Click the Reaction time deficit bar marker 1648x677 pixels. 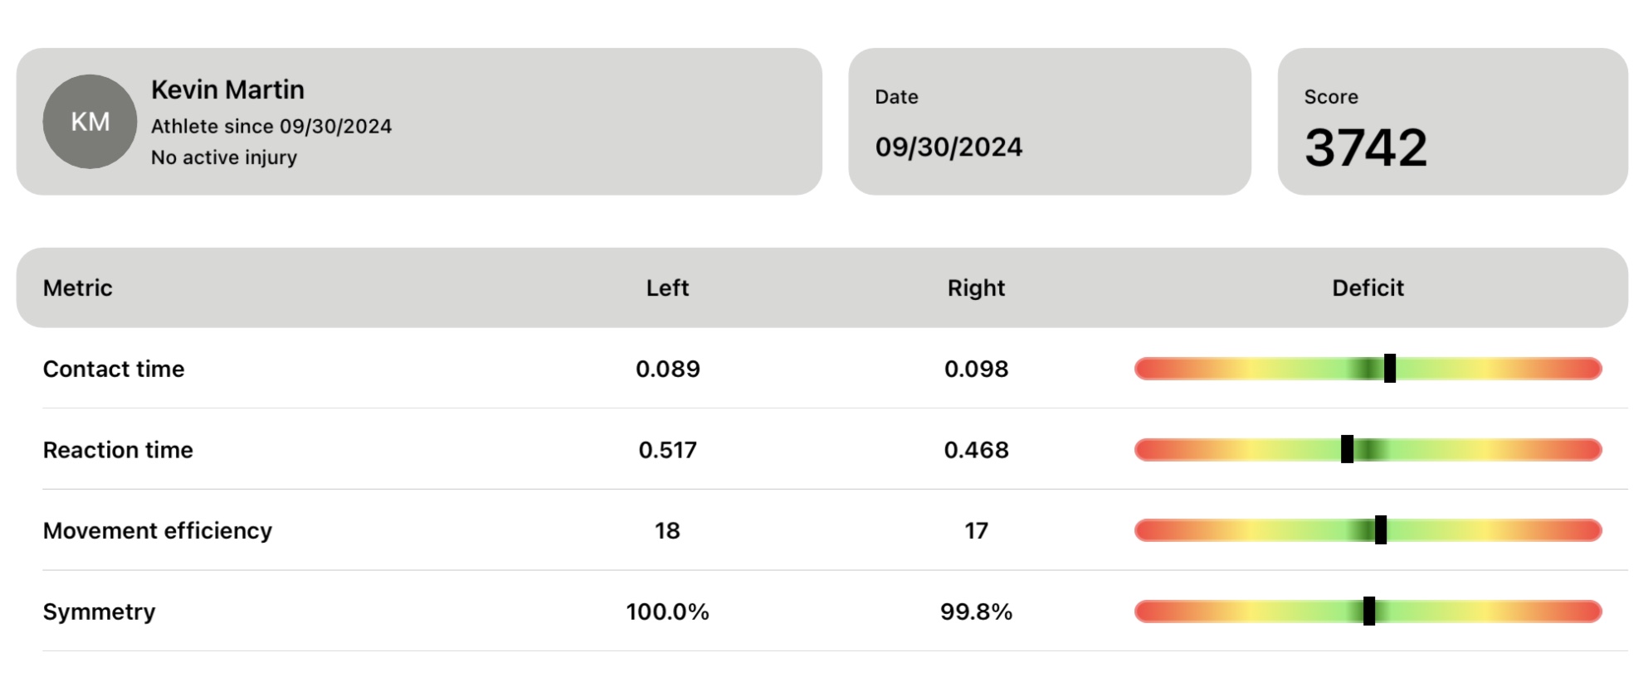tap(1348, 450)
